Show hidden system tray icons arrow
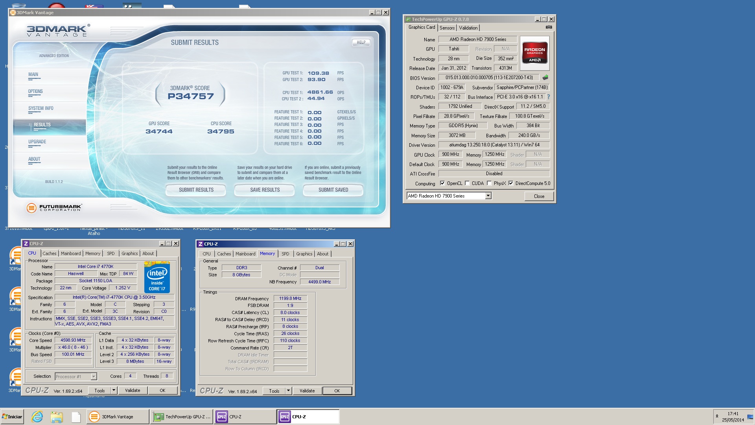The image size is (755, 425). (717, 416)
